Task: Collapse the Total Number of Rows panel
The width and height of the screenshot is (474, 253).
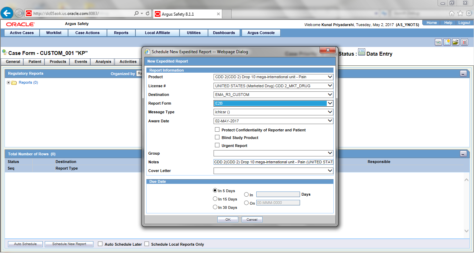Action: [463, 154]
